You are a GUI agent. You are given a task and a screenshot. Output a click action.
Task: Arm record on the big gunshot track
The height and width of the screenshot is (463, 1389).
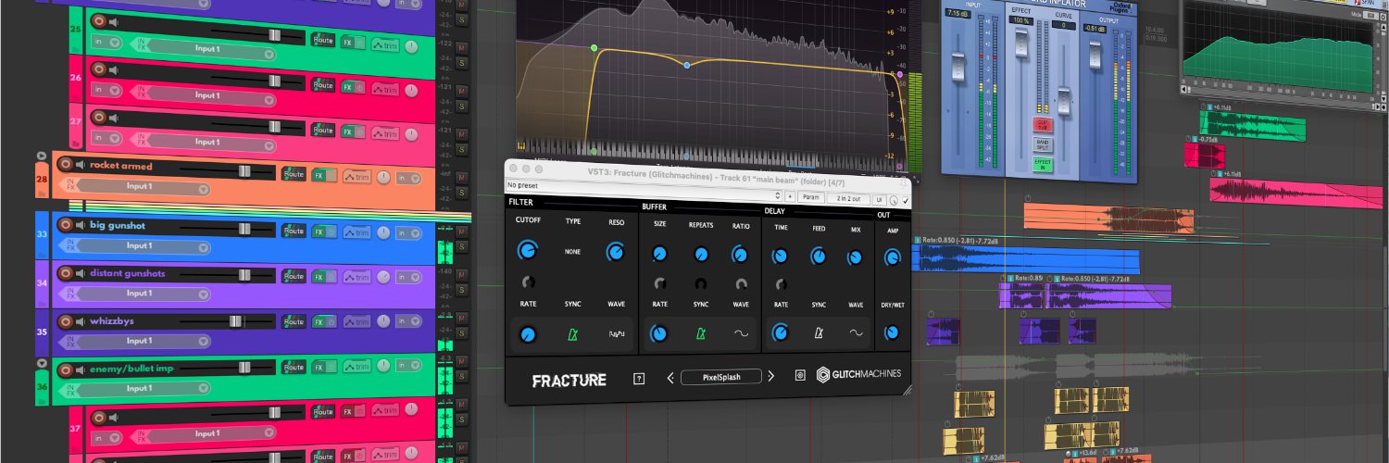tap(66, 225)
